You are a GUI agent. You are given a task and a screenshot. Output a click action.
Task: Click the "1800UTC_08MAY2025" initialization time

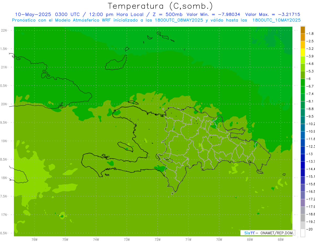178,20
